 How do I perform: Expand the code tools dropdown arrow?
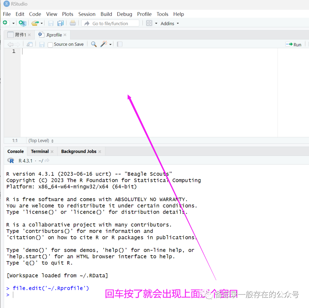point(110,45)
